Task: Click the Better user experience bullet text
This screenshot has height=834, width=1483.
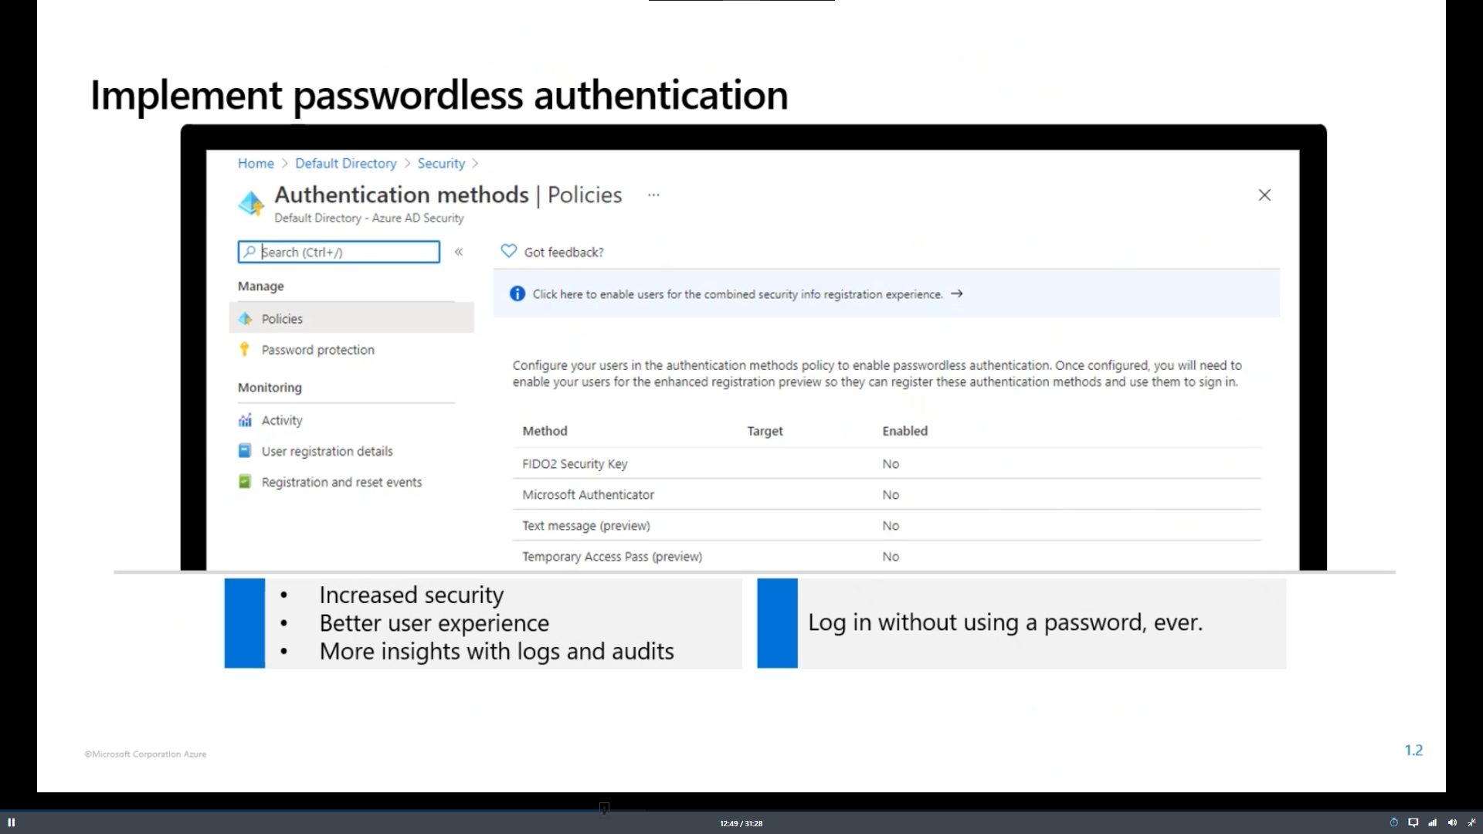Action: (434, 623)
